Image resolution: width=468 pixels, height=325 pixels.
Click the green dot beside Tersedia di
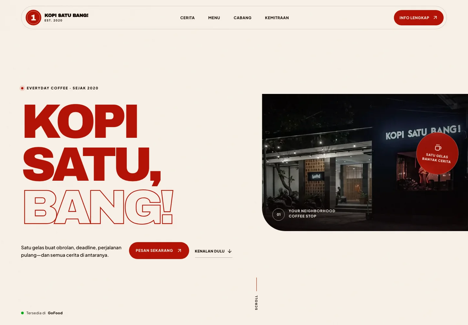tap(22, 313)
